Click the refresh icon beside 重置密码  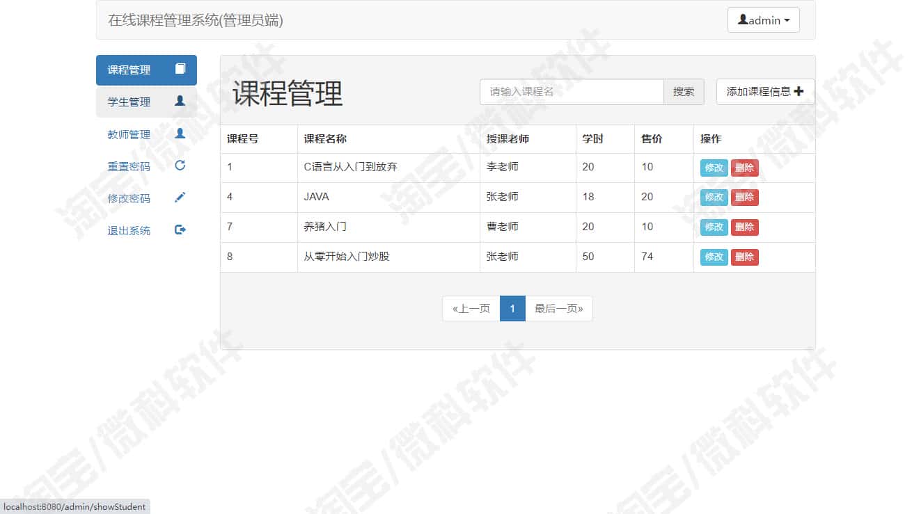(180, 166)
